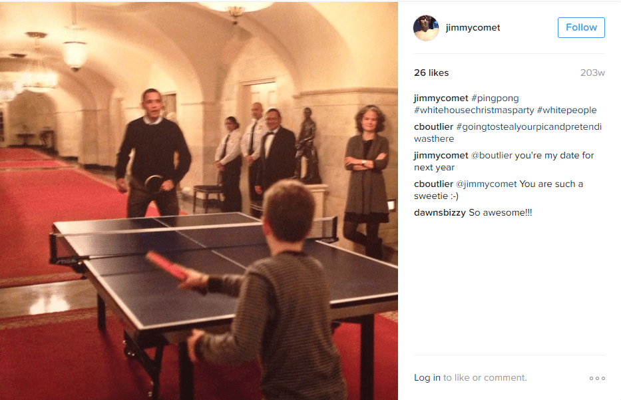621x400 pixels.
Task: Click the @jimmycomet mention in comment
Action: pos(487,184)
